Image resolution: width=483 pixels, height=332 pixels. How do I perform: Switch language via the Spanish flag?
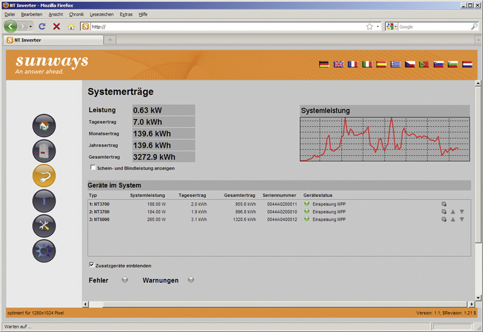pos(382,64)
